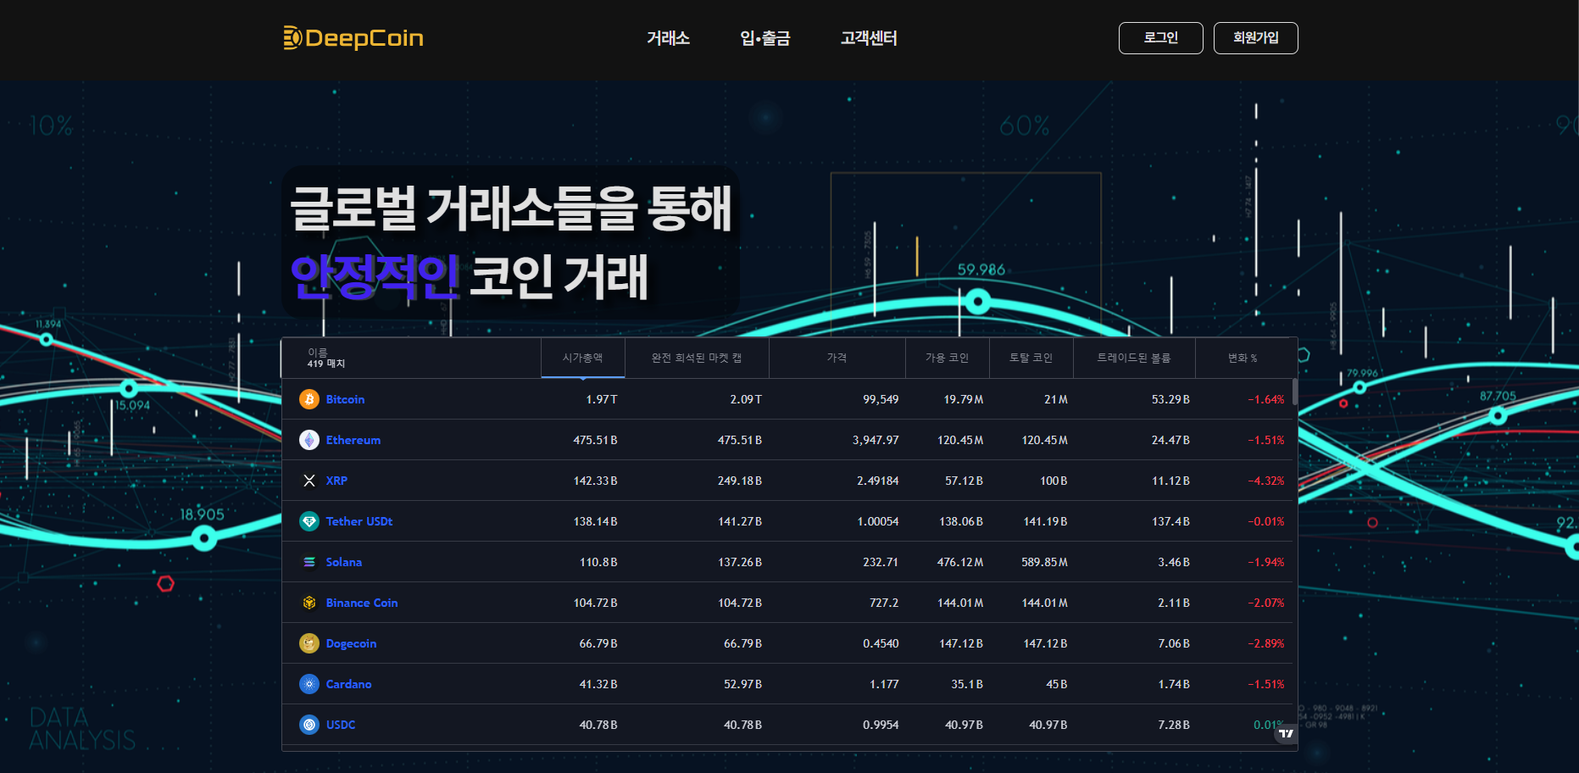Click Cardano diluted cap 52.97 B
This screenshot has width=1579, height=773.
pyautogui.click(x=742, y=684)
